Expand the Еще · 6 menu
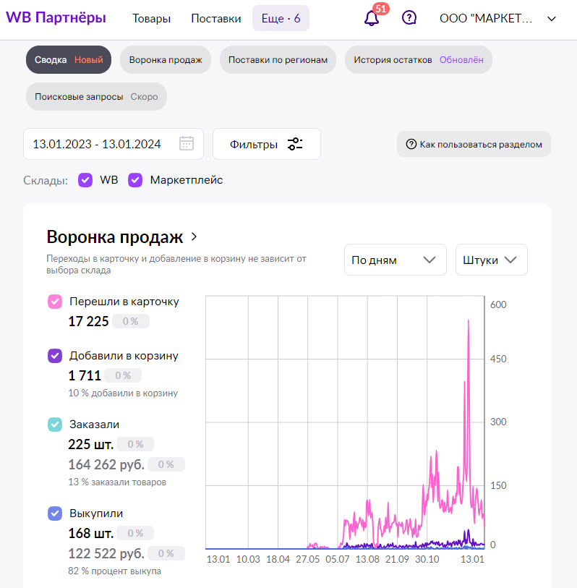 [281, 18]
